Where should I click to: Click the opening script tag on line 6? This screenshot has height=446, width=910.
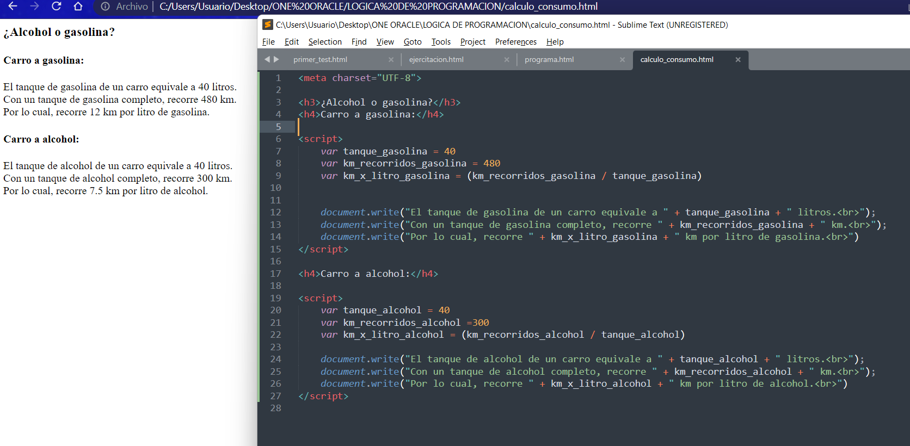click(321, 139)
